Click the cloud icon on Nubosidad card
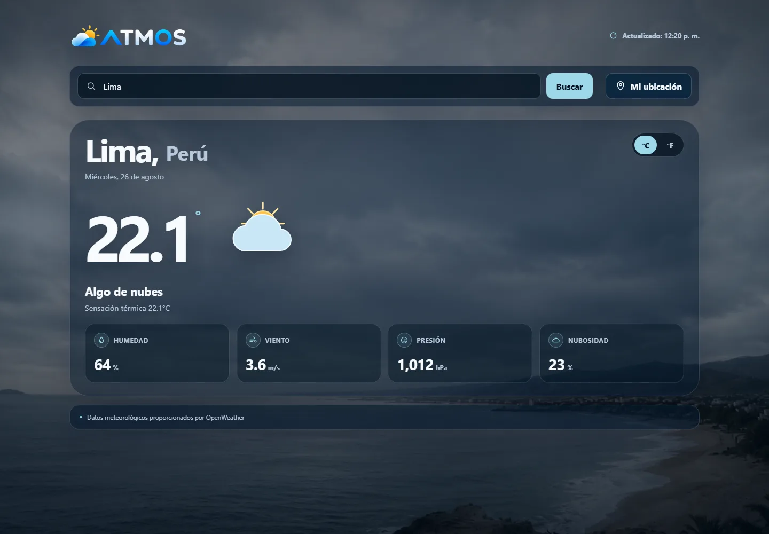 (x=556, y=340)
